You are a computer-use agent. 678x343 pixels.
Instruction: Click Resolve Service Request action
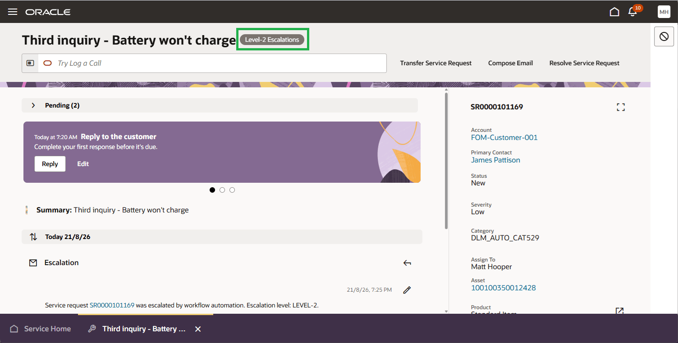pos(585,63)
